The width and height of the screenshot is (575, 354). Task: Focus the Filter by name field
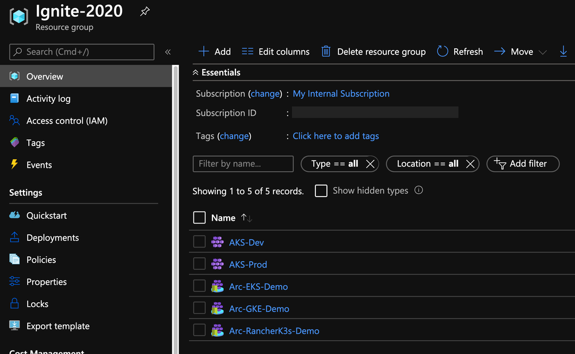[x=243, y=164]
